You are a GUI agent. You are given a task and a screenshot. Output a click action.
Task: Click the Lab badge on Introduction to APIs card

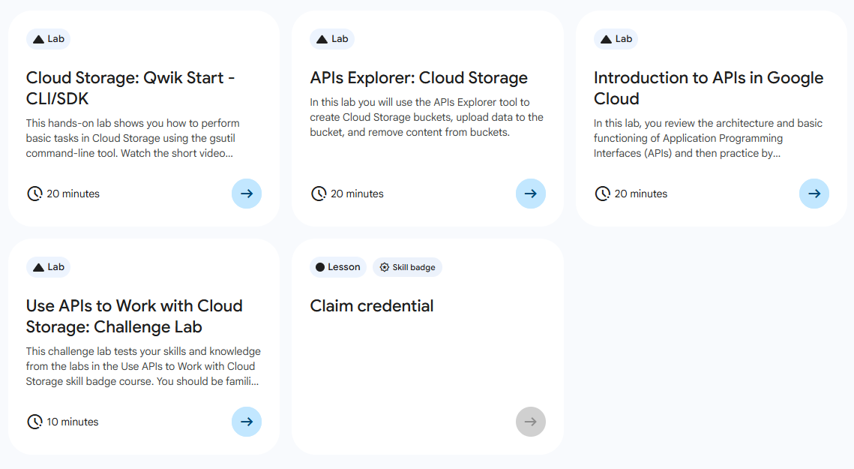pos(616,39)
